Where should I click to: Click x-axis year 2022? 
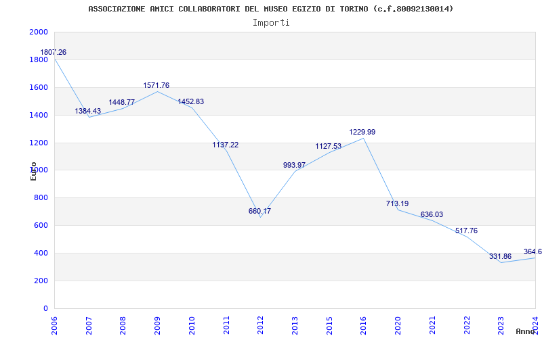click(x=467, y=325)
